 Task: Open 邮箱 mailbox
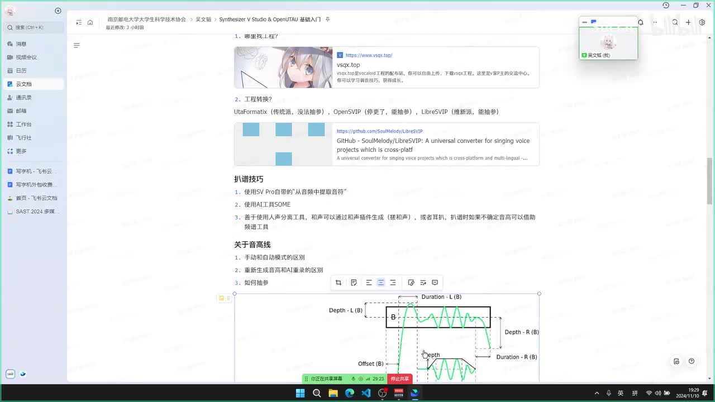point(32,111)
